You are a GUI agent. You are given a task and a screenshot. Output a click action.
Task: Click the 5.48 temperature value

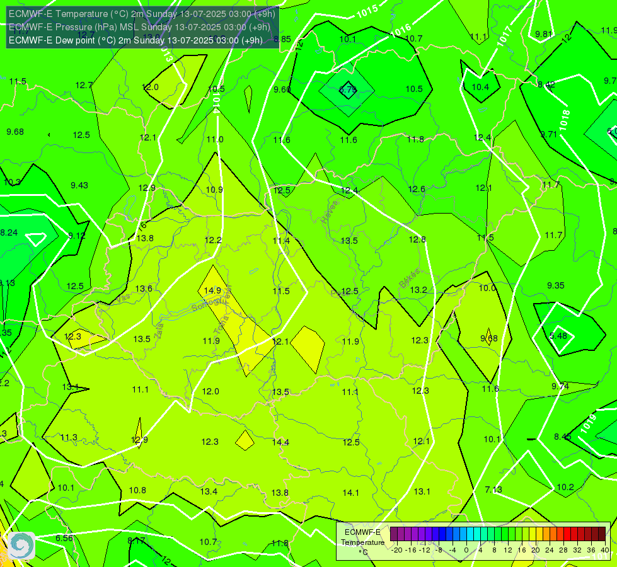tap(558, 336)
